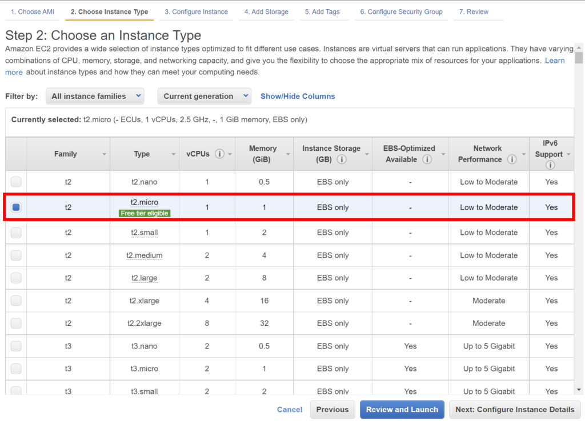Click the vertical scrollbar thumb
The width and height of the screenshot is (585, 424).
point(579,58)
